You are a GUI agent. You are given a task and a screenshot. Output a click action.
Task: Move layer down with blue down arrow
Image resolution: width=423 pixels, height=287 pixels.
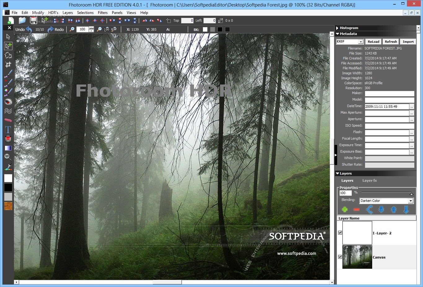click(381, 210)
